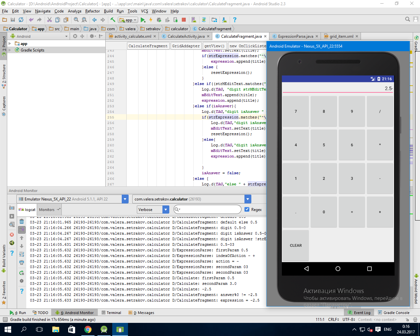The width and height of the screenshot is (420, 336).
Task: Click the logcat search input field
Action: coord(207,209)
